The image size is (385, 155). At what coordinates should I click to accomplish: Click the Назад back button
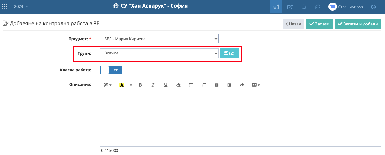point(294,24)
